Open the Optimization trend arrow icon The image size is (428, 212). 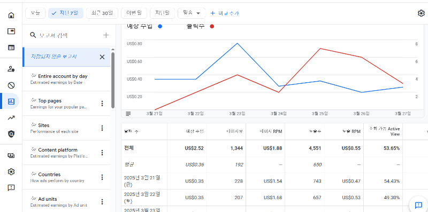pos(11,117)
